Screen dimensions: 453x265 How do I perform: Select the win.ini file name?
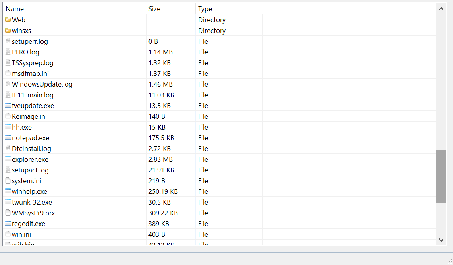coord(21,234)
